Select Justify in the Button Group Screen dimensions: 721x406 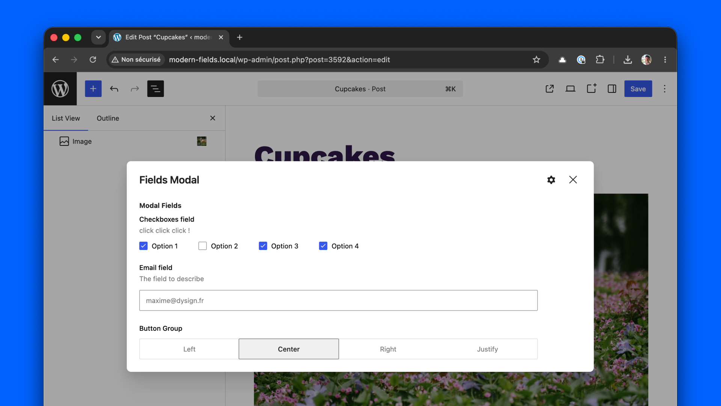pyautogui.click(x=487, y=349)
